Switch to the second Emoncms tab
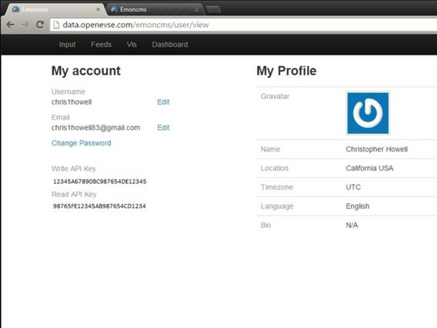 [x=155, y=10]
